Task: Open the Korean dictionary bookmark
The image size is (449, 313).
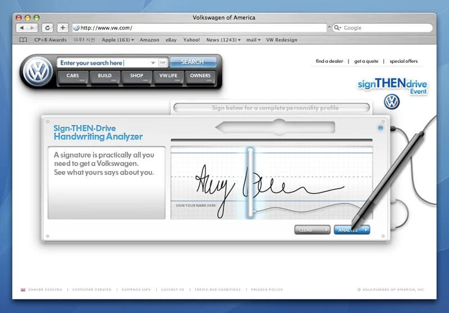Action: (x=84, y=40)
